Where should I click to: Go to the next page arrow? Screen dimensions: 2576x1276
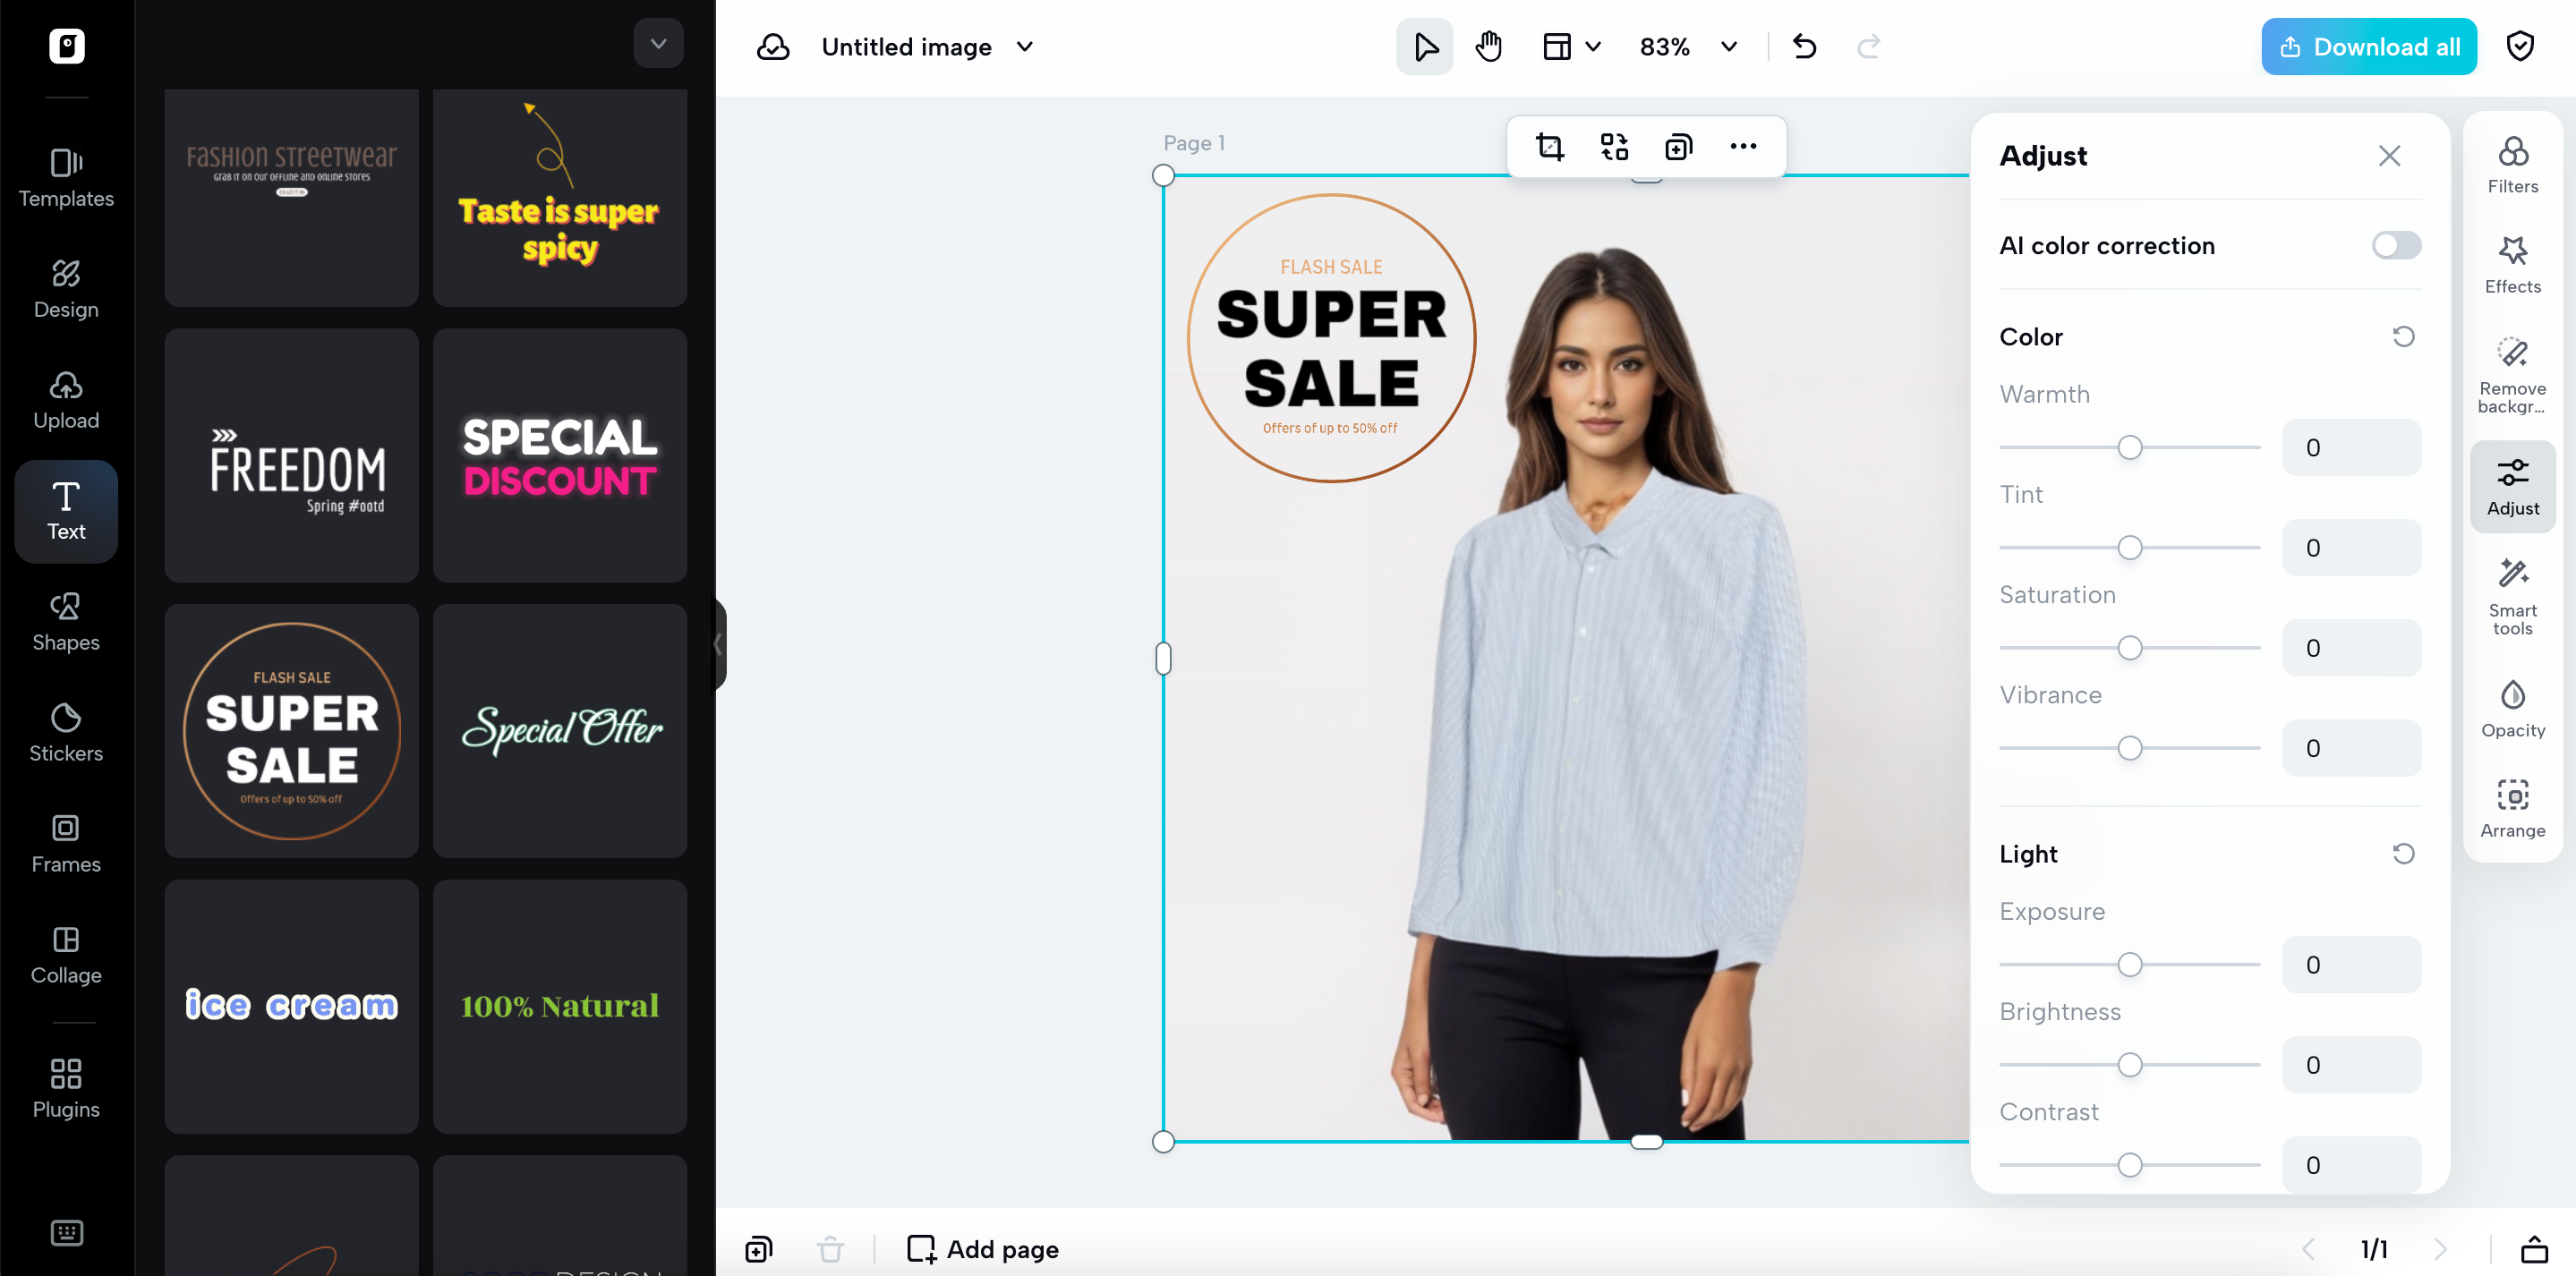[2440, 1249]
